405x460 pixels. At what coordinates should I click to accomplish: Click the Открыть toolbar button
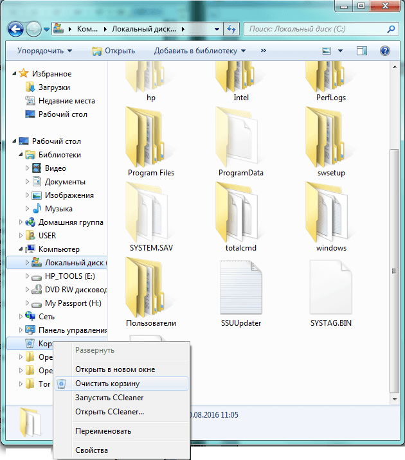tap(113, 51)
